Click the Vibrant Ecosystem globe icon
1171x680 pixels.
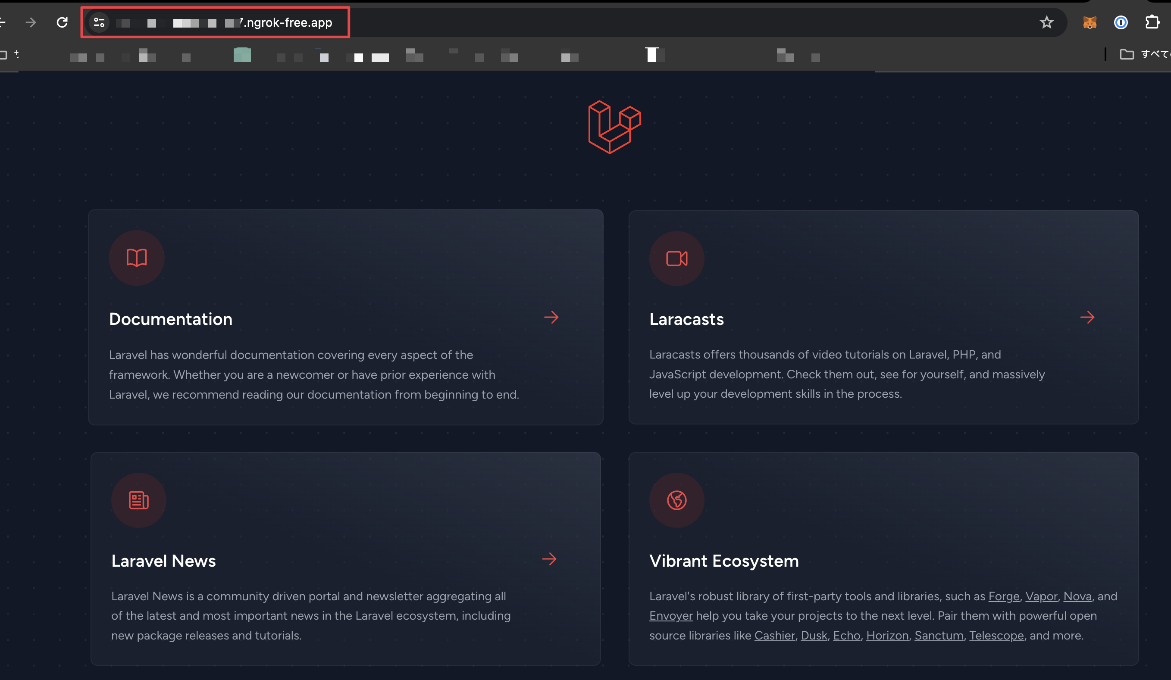tap(676, 500)
